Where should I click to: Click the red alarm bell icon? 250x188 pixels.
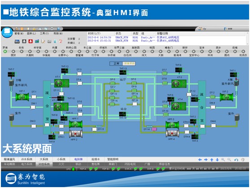click(30, 42)
